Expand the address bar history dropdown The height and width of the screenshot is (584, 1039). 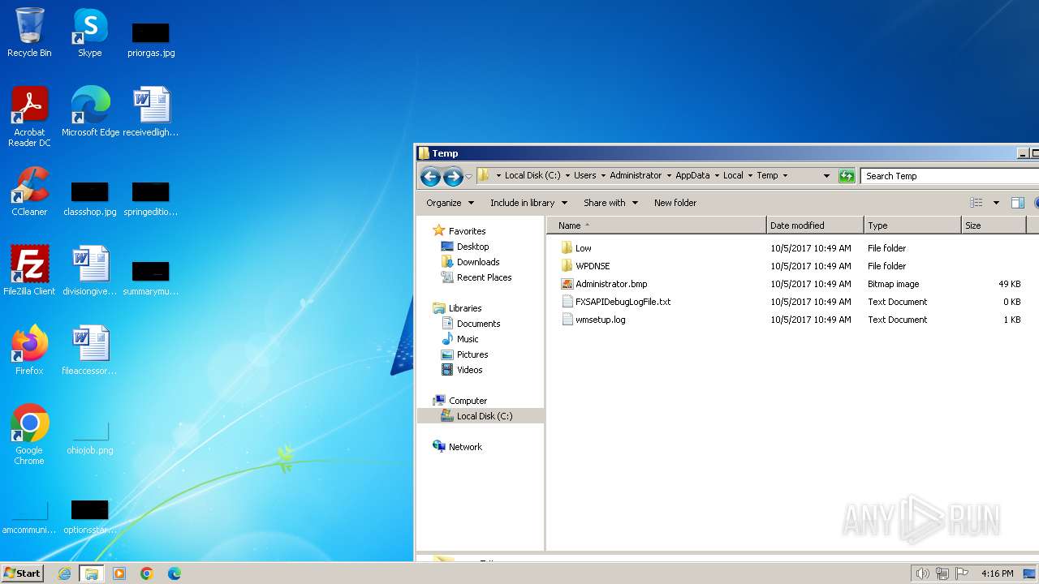(x=826, y=176)
